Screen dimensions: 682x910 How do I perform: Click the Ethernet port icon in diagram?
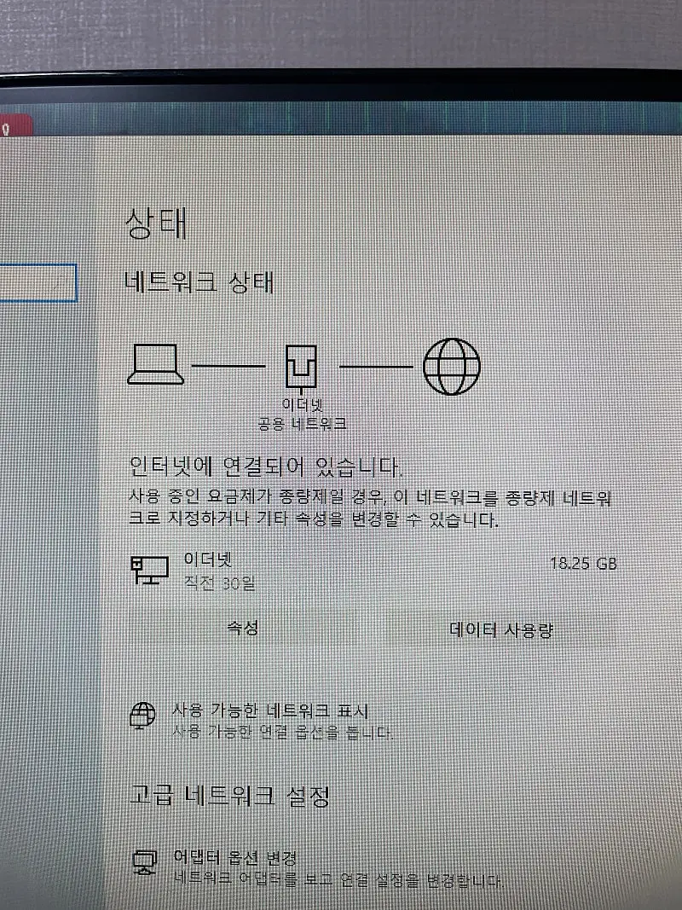click(x=301, y=368)
